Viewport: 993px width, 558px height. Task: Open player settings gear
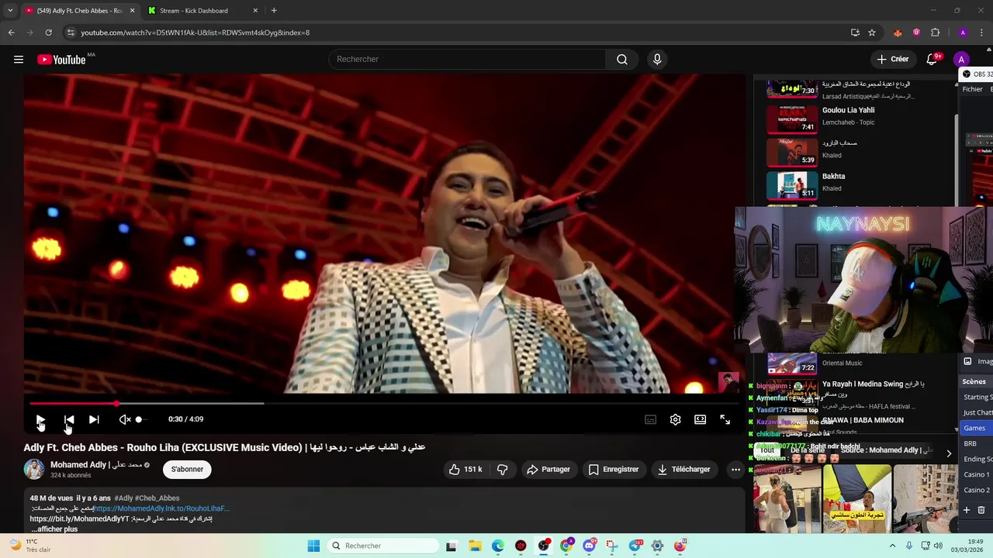click(x=676, y=419)
